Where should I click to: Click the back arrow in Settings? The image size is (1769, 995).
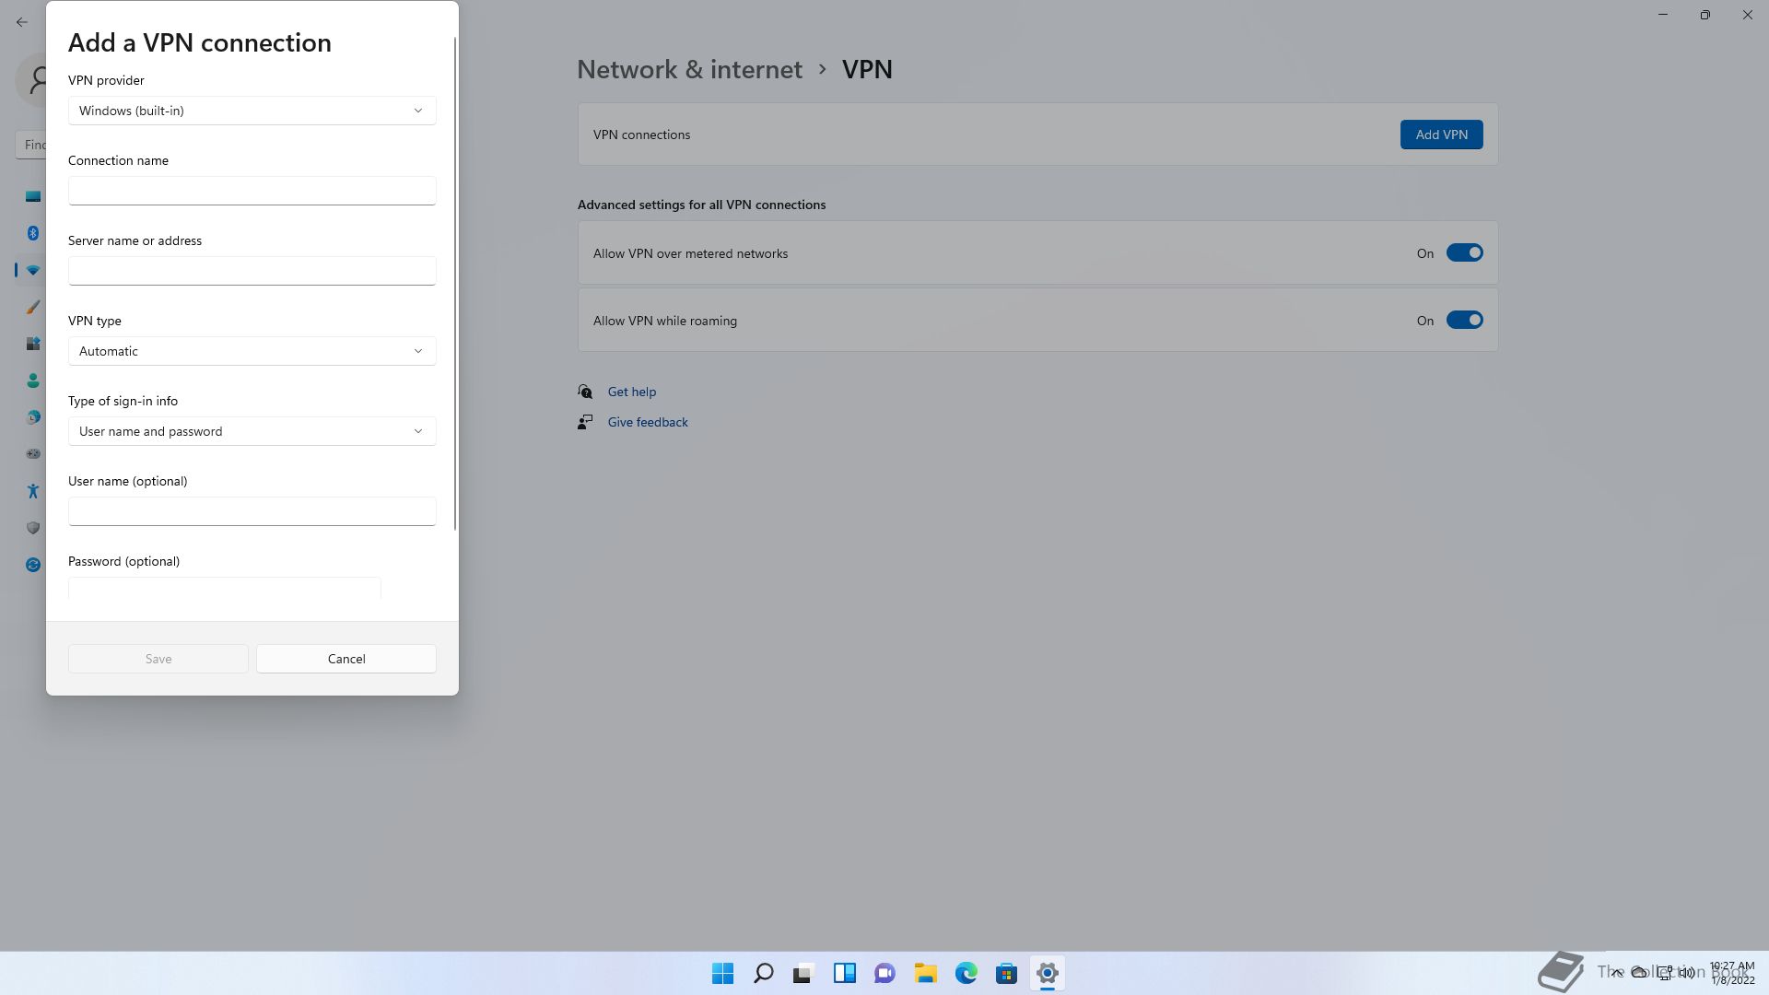[22, 22]
